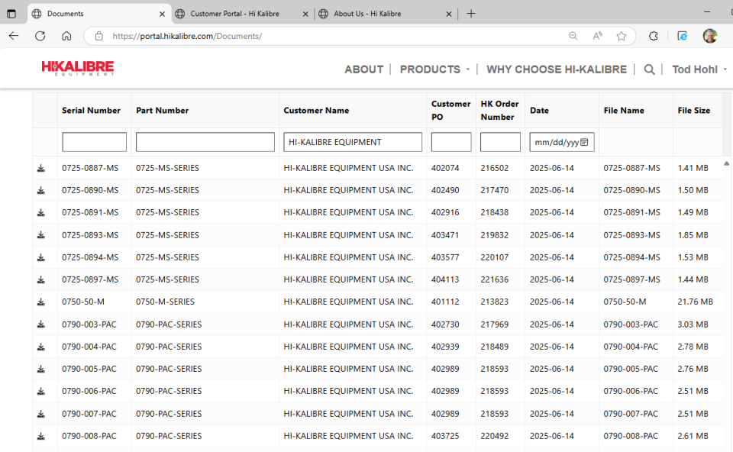Screen dimensions: 733x452
Task: Download the 0750-50-M file
Action: coord(41,302)
